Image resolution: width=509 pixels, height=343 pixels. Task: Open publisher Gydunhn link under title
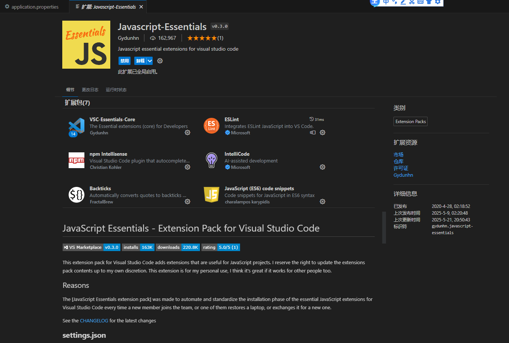pos(128,38)
